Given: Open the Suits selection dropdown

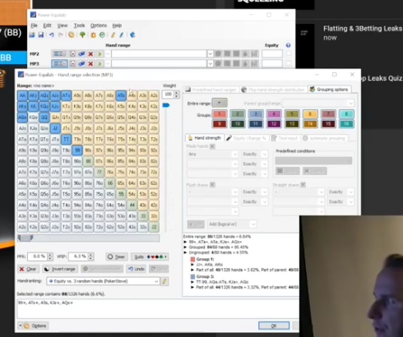Looking at the screenshot, I should point(150,256).
